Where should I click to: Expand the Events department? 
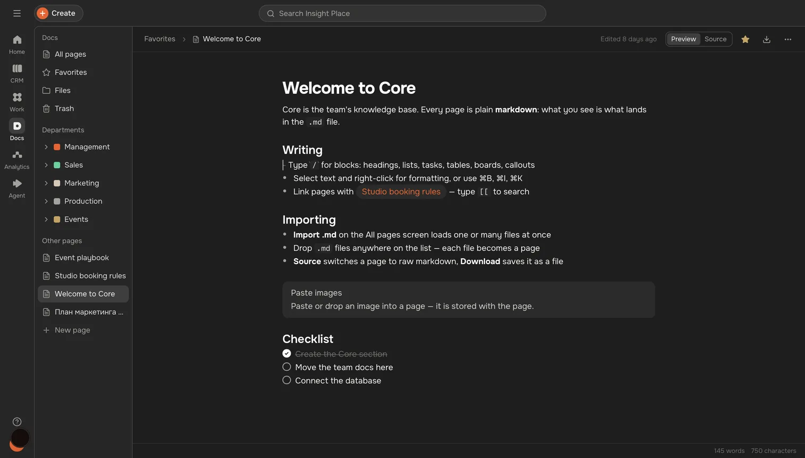coord(46,219)
